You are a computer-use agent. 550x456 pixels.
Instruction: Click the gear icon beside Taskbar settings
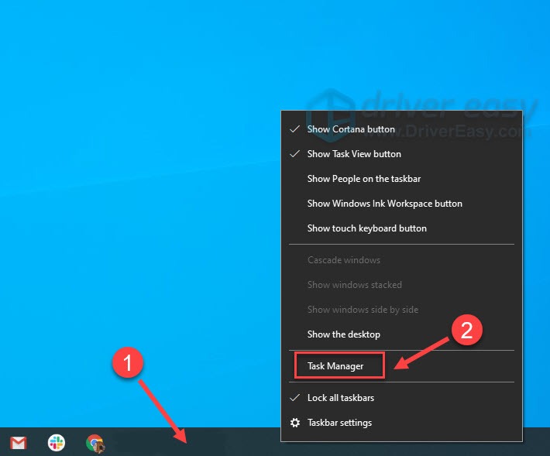pyautogui.click(x=295, y=423)
